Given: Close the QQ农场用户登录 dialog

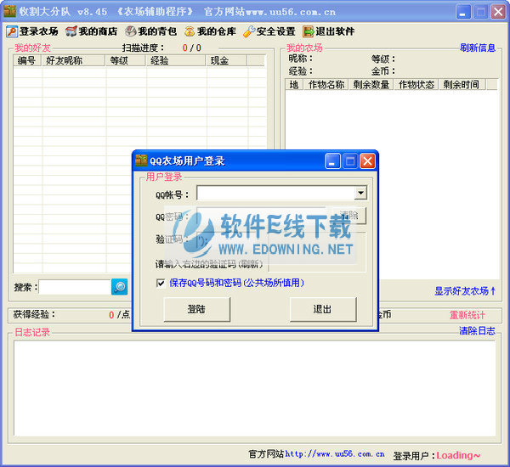Looking at the screenshot, I should click(368, 160).
